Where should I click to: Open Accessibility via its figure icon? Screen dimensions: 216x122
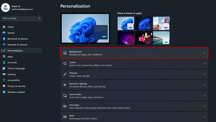(4, 80)
